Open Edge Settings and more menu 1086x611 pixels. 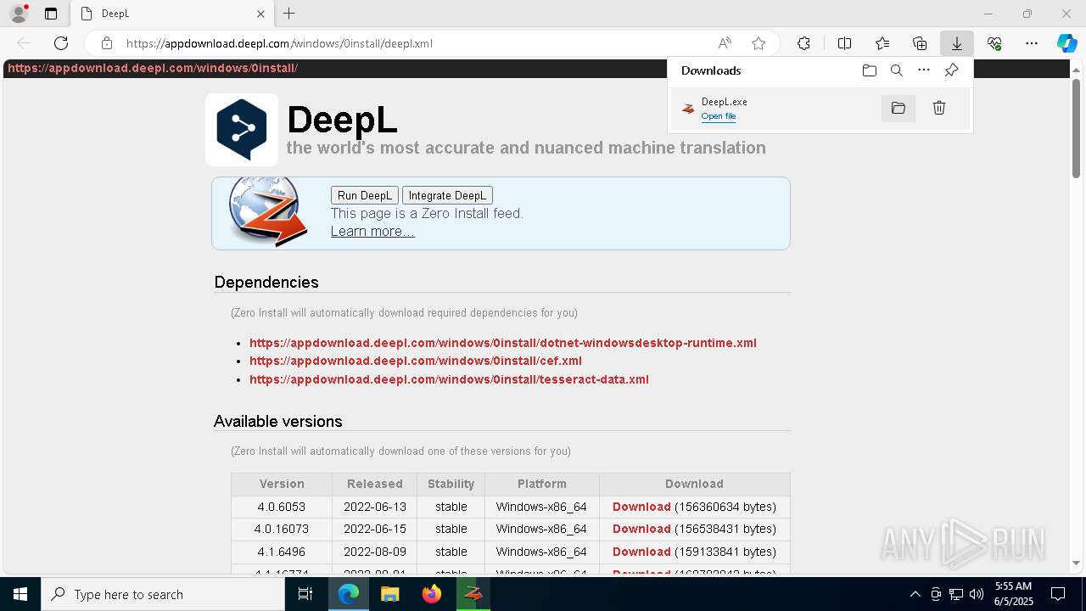tap(1032, 43)
